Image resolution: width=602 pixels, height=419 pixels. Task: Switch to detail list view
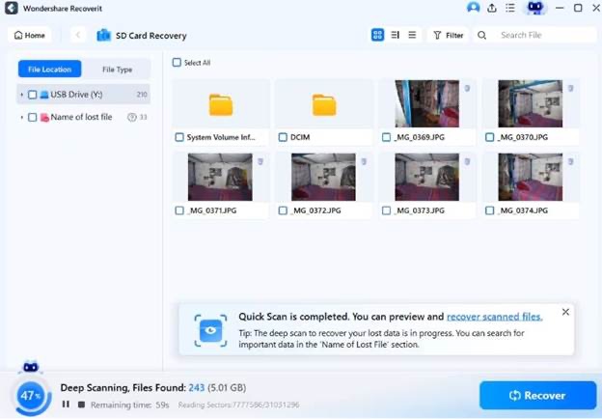(395, 35)
